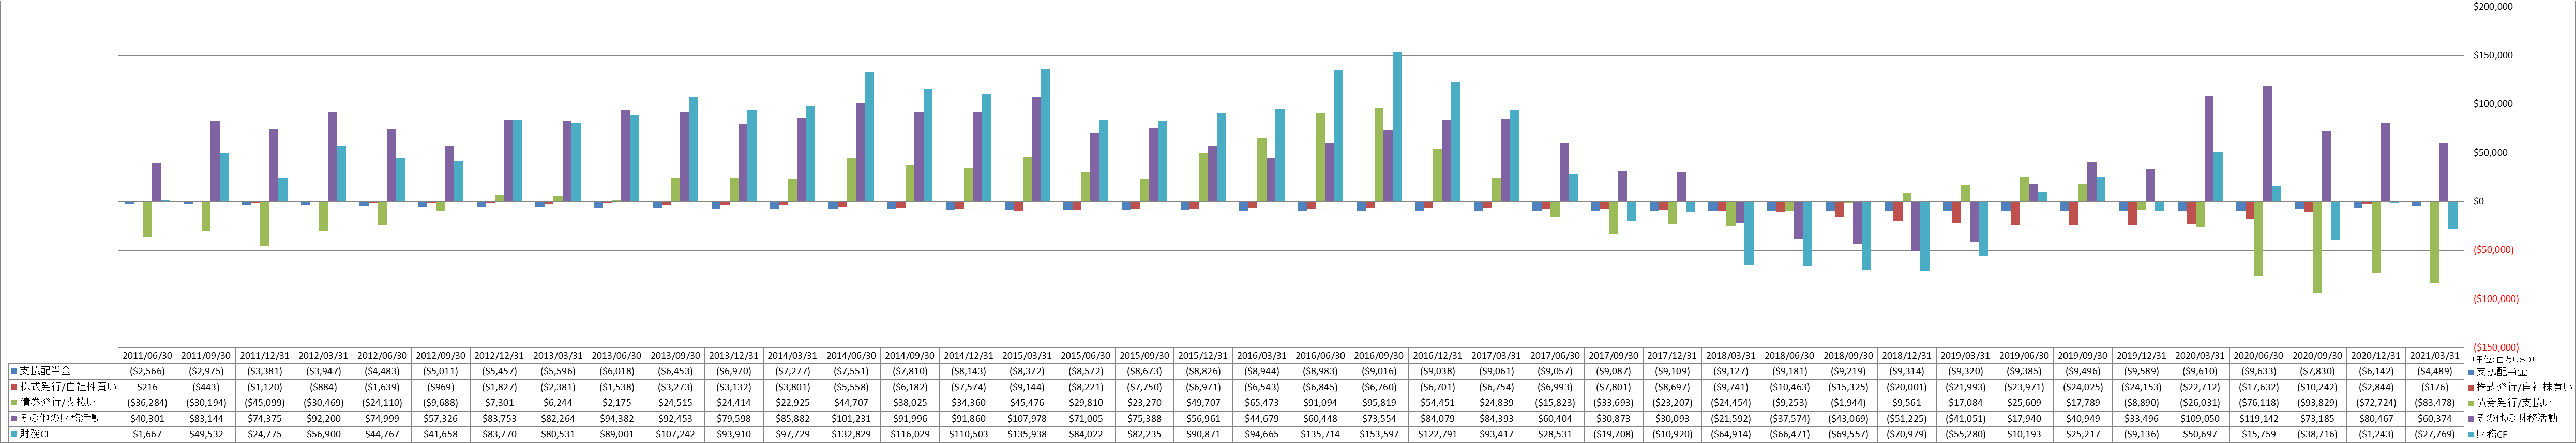
Task: Click the $216 cell in the stock issuance row
Action: 148,387
